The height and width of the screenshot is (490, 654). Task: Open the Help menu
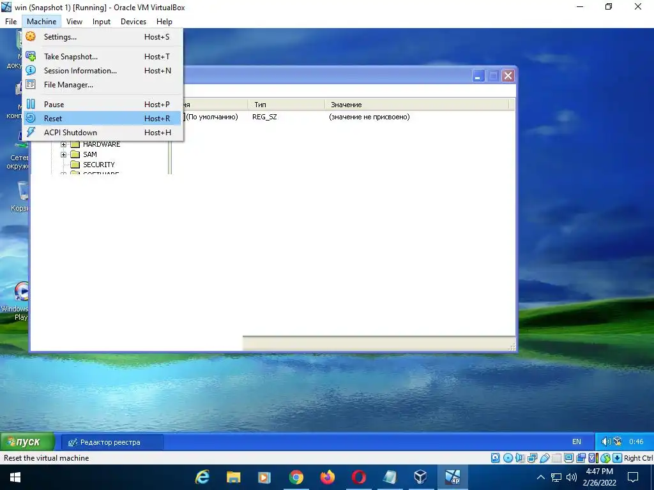(164, 22)
